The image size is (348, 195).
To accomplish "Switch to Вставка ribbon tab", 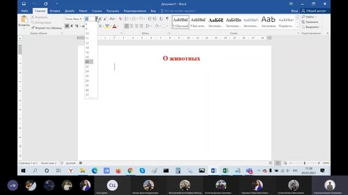I will click(x=55, y=11).
